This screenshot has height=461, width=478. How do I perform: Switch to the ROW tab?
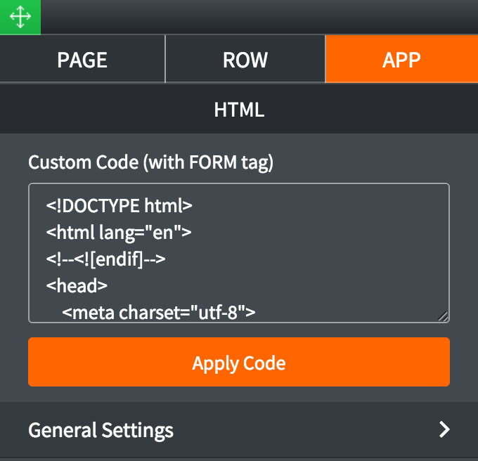(245, 59)
